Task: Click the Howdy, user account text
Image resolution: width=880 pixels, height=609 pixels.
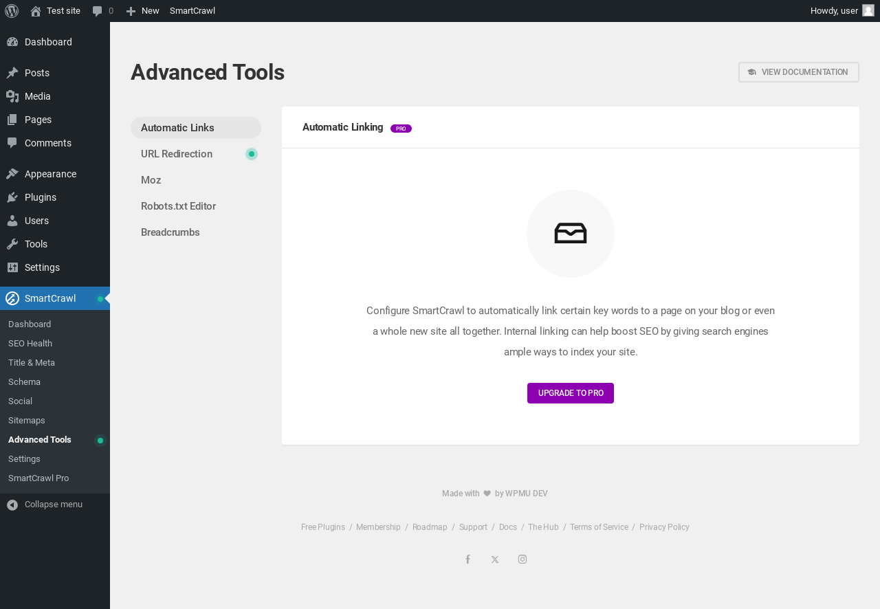Action: click(834, 11)
